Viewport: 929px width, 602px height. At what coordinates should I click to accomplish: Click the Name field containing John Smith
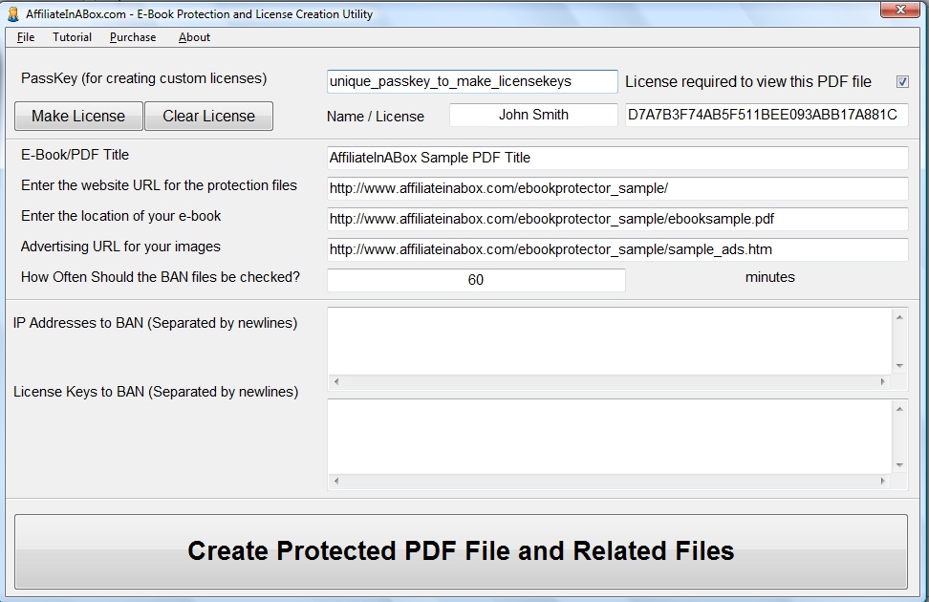pyautogui.click(x=533, y=115)
